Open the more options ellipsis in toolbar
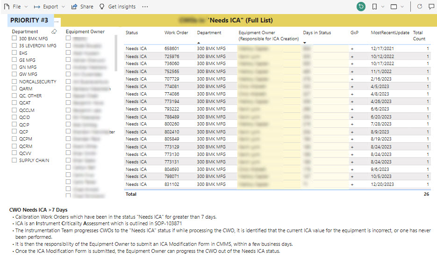This screenshot has height=258, width=437. tap(145, 7)
